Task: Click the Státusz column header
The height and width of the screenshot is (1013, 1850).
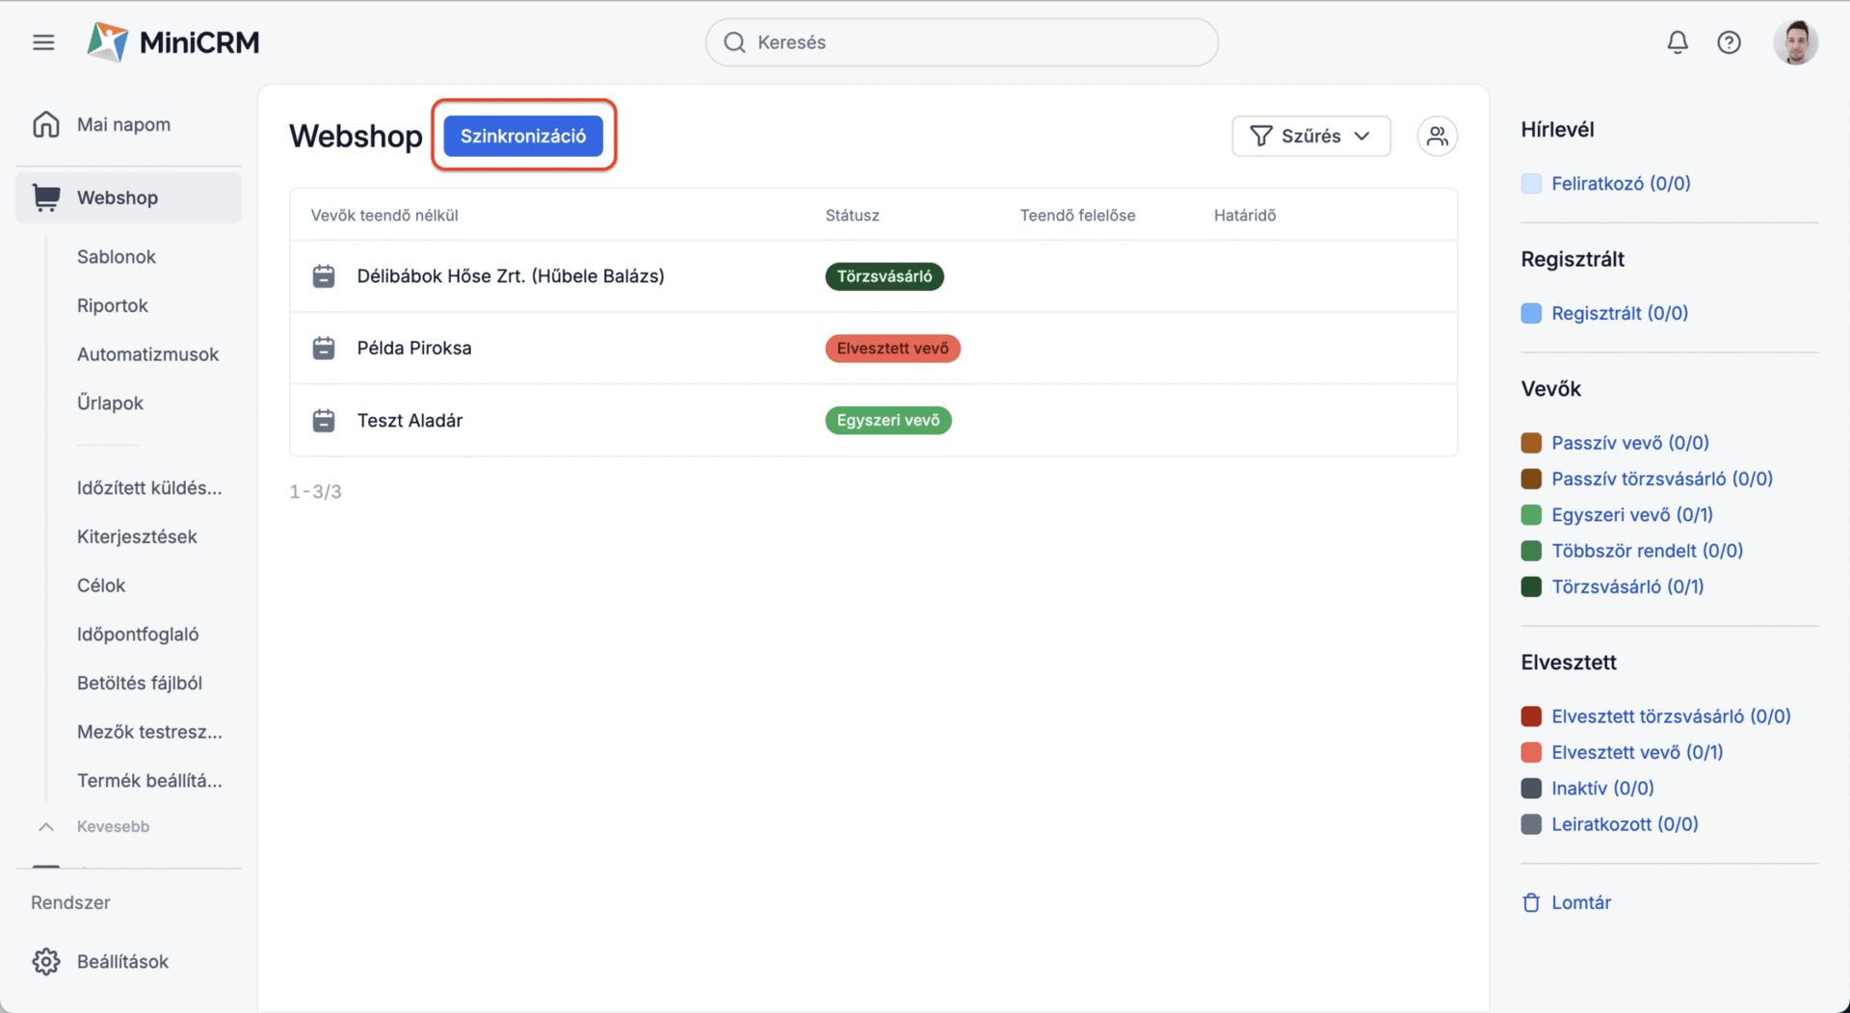Action: coord(852,215)
